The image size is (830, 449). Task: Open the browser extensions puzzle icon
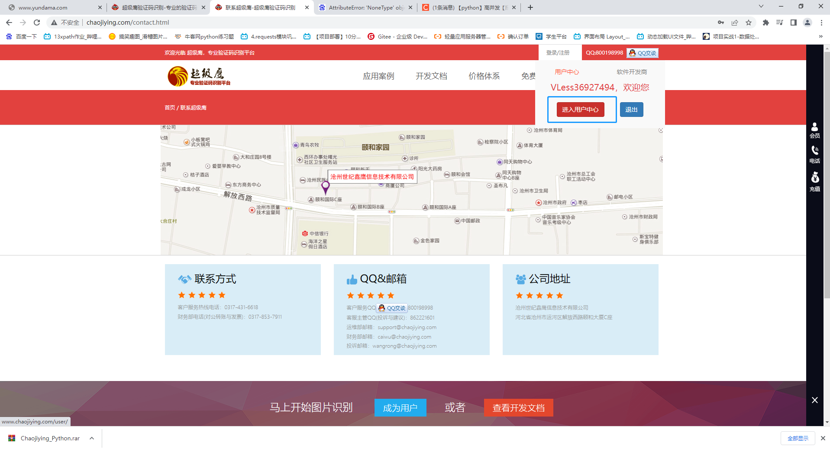766,23
